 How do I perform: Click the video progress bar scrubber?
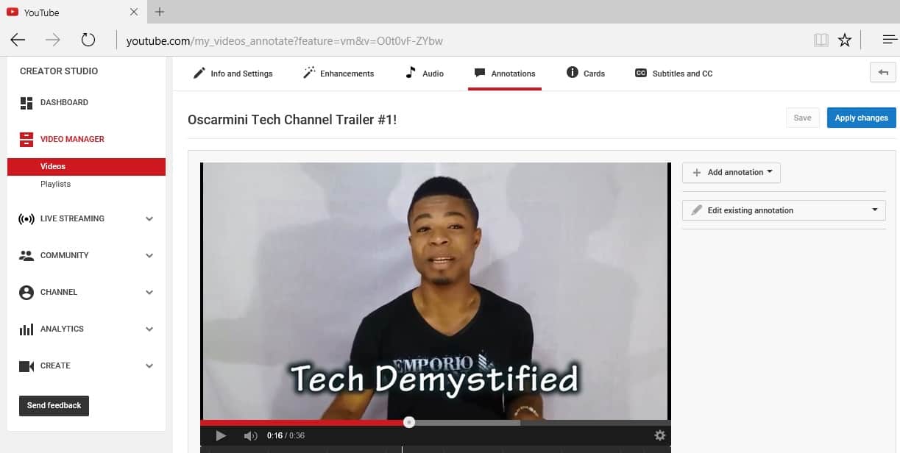pyautogui.click(x=409, y=422)
